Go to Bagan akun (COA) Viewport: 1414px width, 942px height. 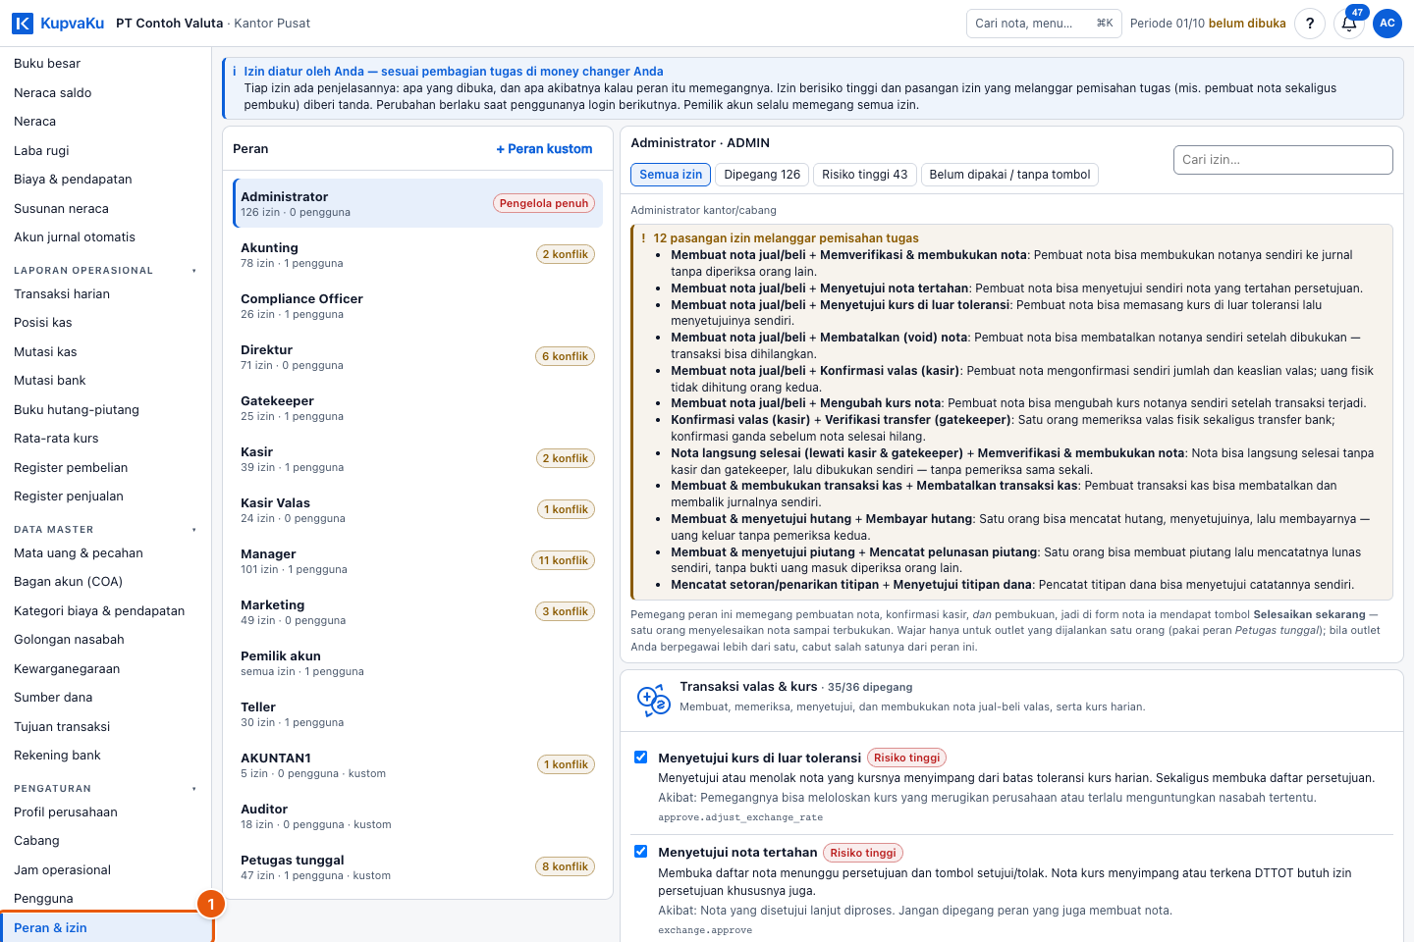[x=105, y=582]
